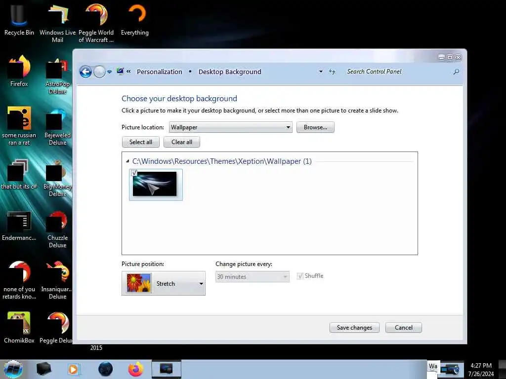Screen dimensions: 506x379
Task: Click the Personalization window taskbar button
Action: click(x=167, y=369)
